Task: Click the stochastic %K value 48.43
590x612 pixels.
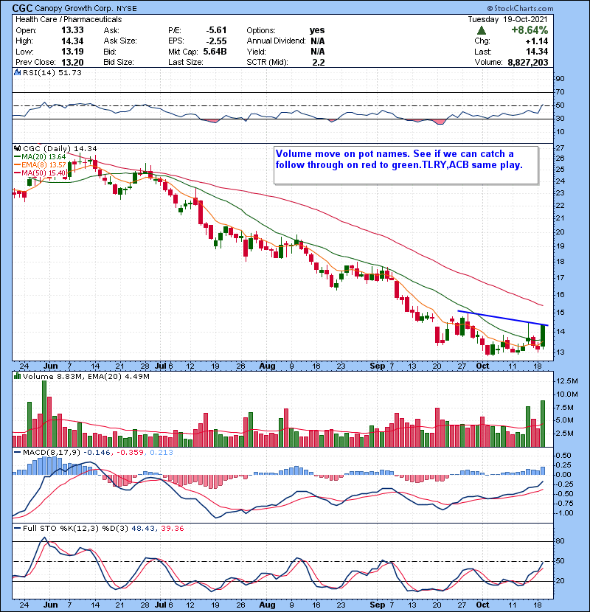Action: [x=142, y=529]
